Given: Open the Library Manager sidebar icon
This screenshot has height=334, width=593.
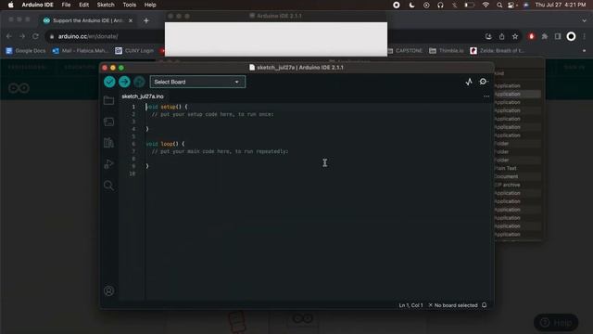Looking at the screenshot, I should click(x=108, y=143).
